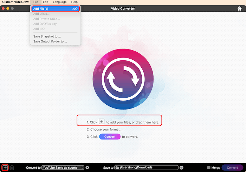Click the add files plus icon at bottom-left
This screenshot has height=172, width=246.
5,168
